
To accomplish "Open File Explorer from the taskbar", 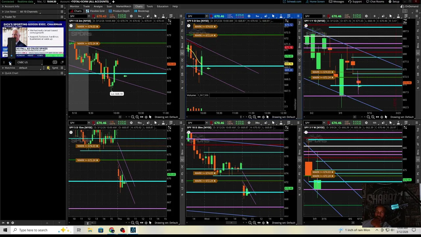I will click(90, 230).
